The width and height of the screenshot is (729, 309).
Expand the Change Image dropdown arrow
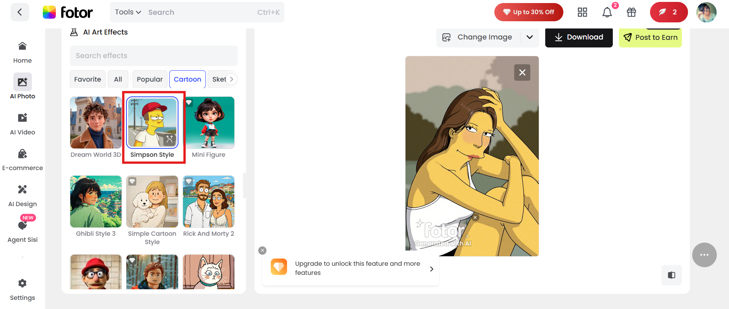tap(530, 37)
